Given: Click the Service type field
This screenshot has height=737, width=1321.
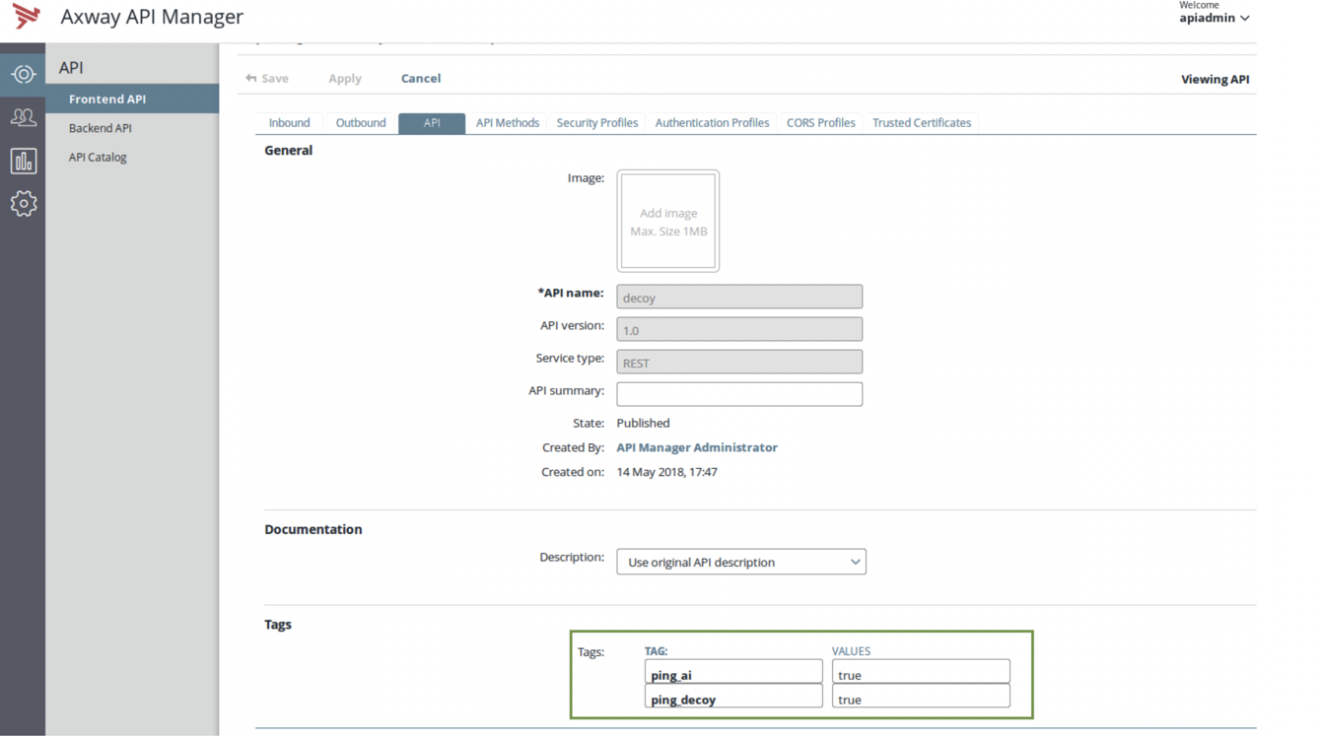Looking at the screenshot, I should pos(739,362).
